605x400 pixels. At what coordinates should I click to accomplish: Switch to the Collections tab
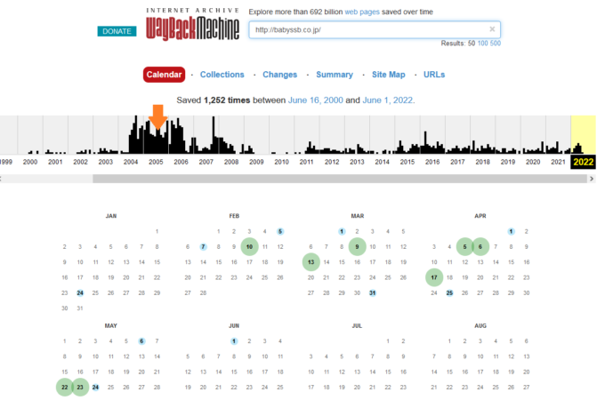(x=222, y=75)
